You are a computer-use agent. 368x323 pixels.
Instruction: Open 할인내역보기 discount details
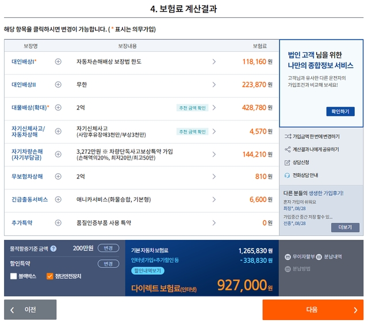coord(148,271)
